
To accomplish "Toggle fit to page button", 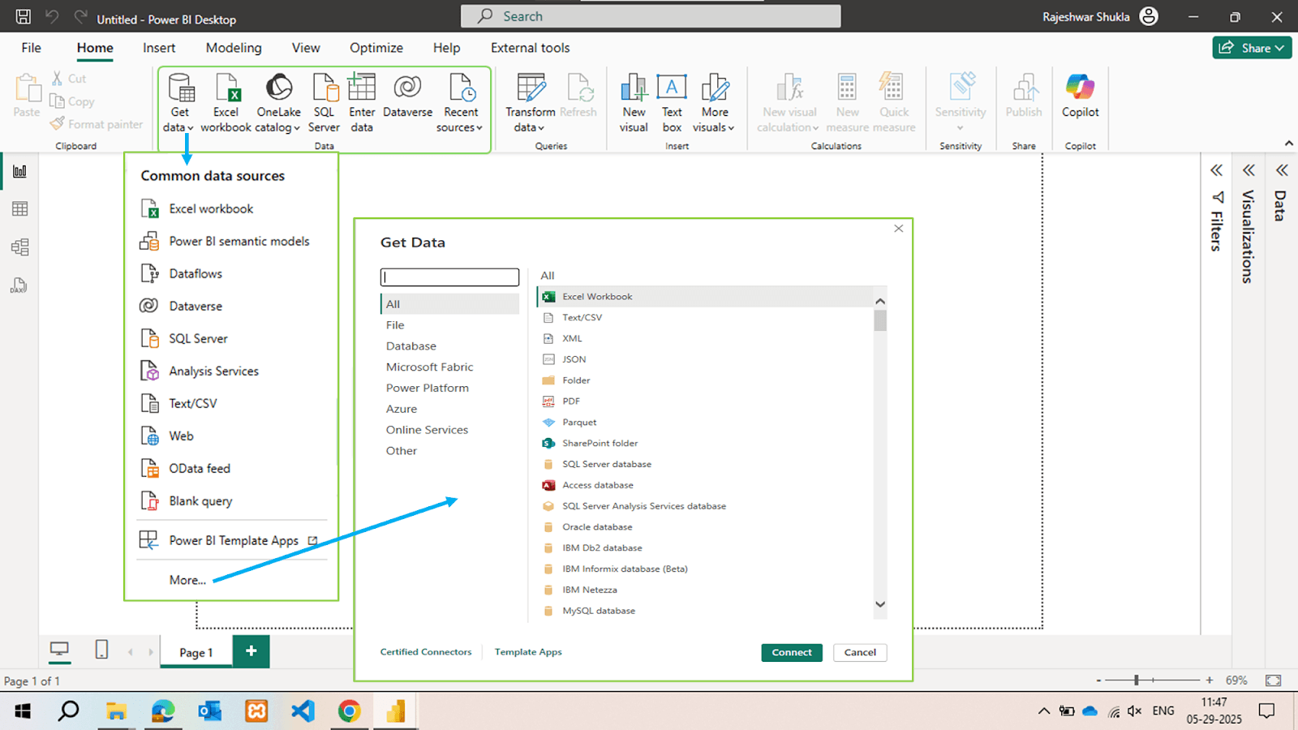I will tap(1273, 681).
